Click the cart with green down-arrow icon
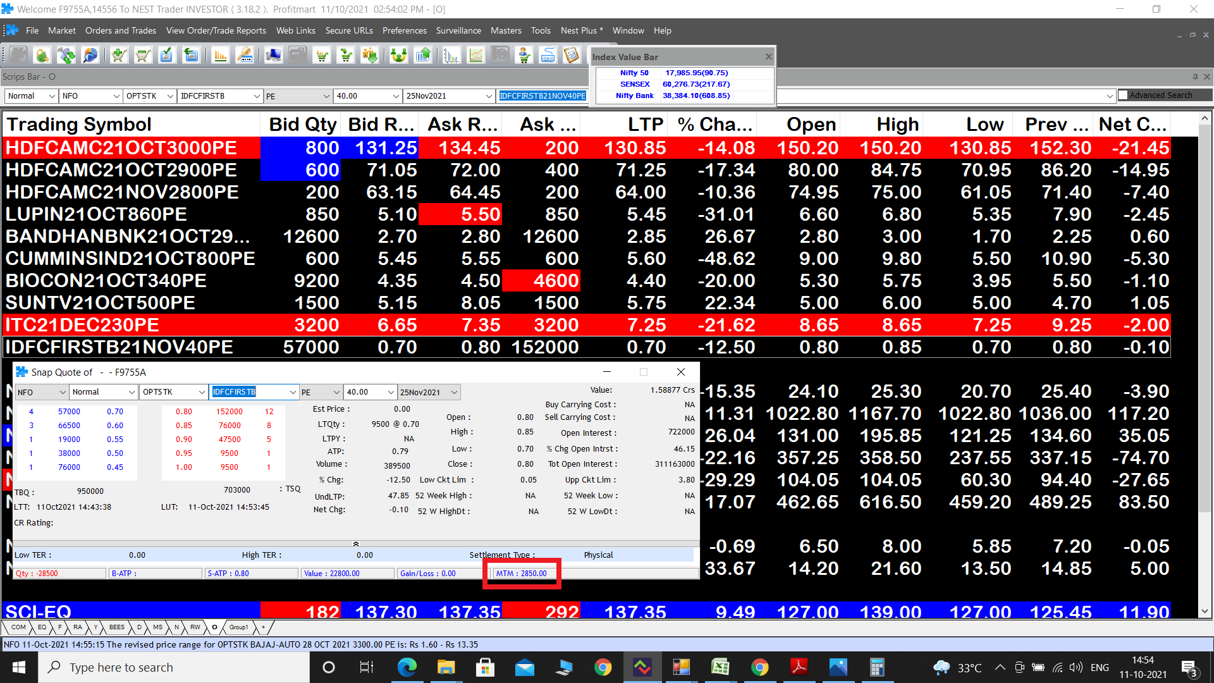The image size is (1214, 683). pos(346,56)
